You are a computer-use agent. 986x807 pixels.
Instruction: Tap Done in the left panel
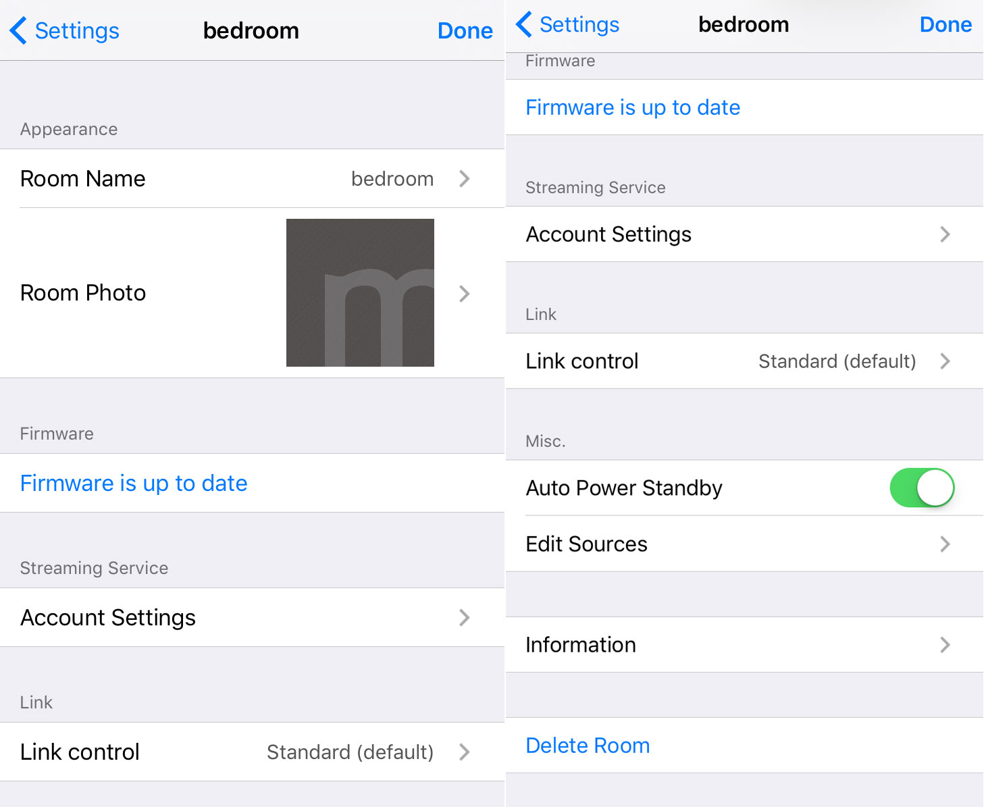pyautogui.click(x=465, y=31)
